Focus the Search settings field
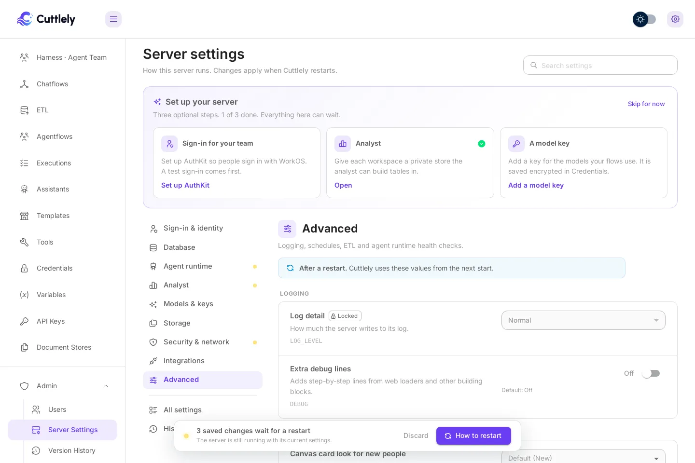Screen dimensions: 695x463 coord(600,65)
